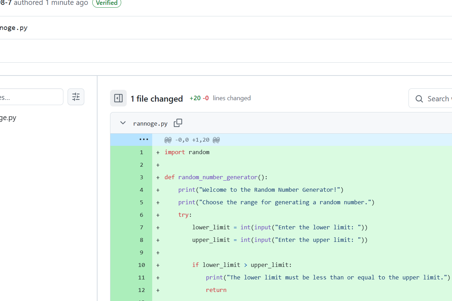Screen dimensions: 452x301
Task: Click the +20 additions count
Action: pos(194,98)
